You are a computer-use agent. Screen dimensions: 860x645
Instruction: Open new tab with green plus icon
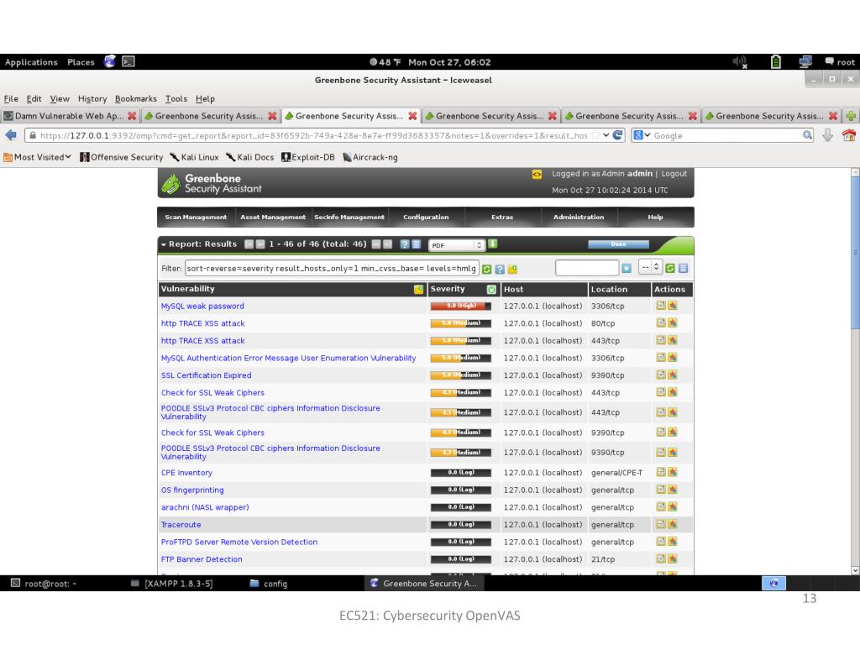(x=851, y=116)
